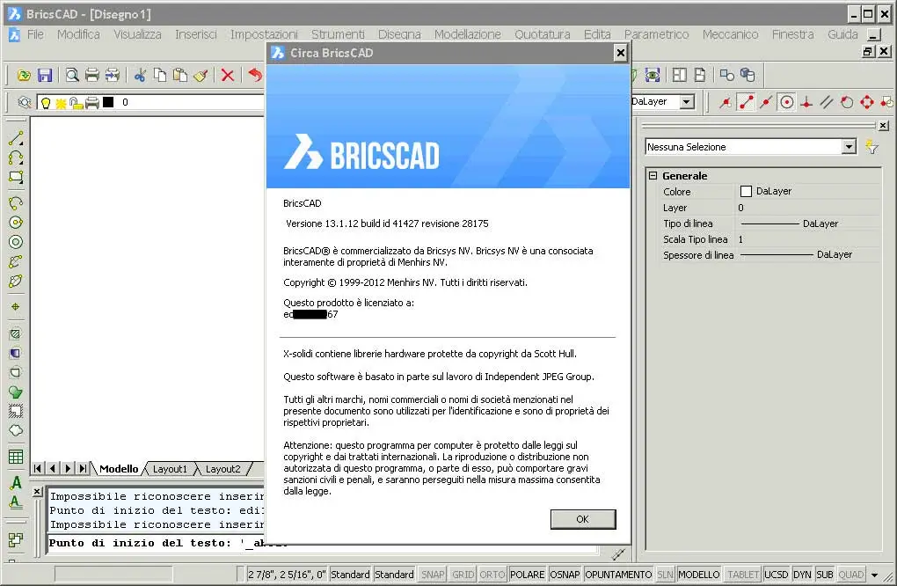
Task: Toggle GRID in the status bar
Action: tap(463, 574)
